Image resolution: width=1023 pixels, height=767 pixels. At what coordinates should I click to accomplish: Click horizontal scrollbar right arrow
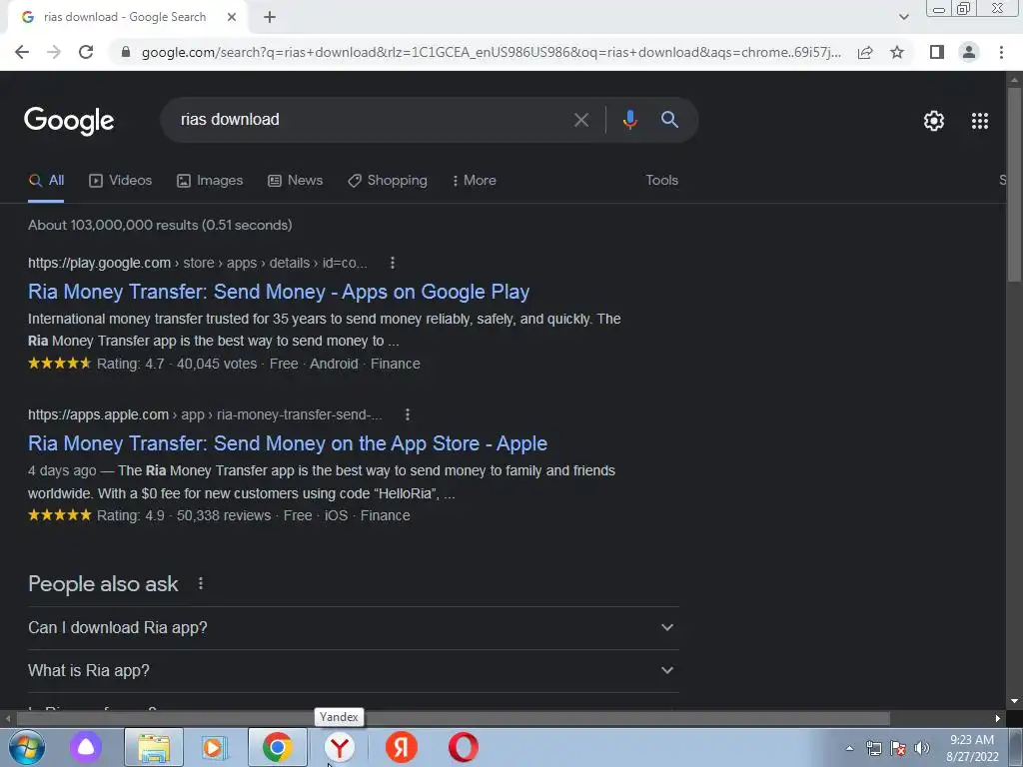click(998, 719)
